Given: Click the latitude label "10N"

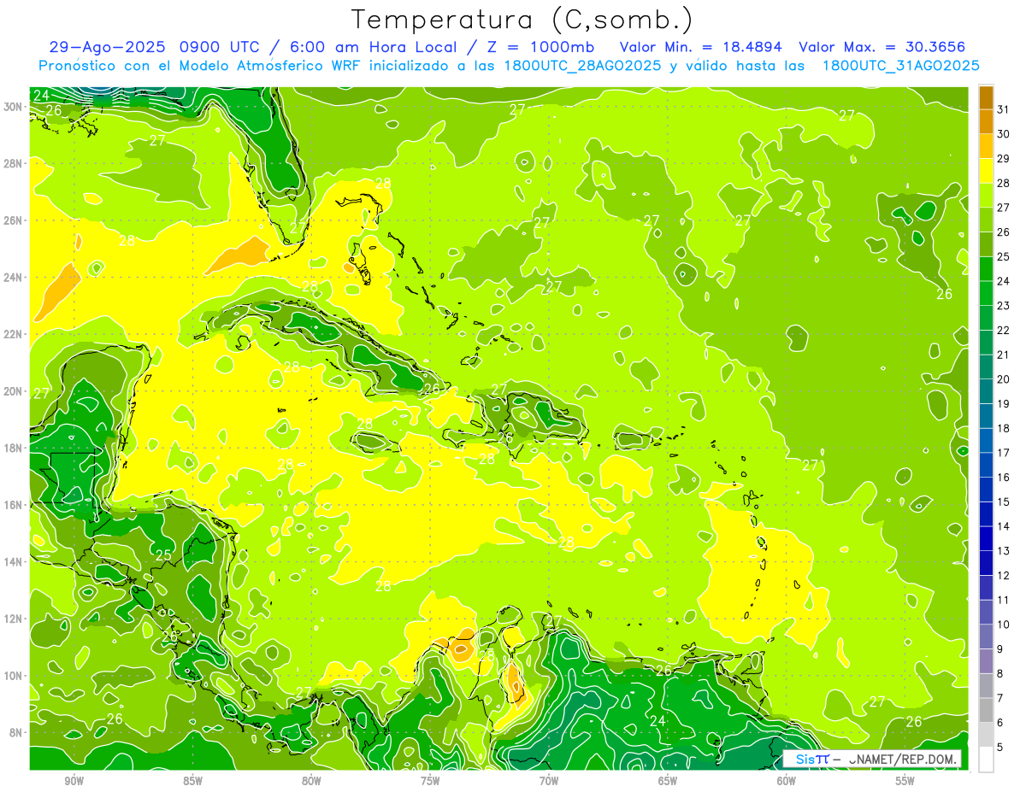Looking at the screenshot, I should pyautogui.click(x=13, y=676).
